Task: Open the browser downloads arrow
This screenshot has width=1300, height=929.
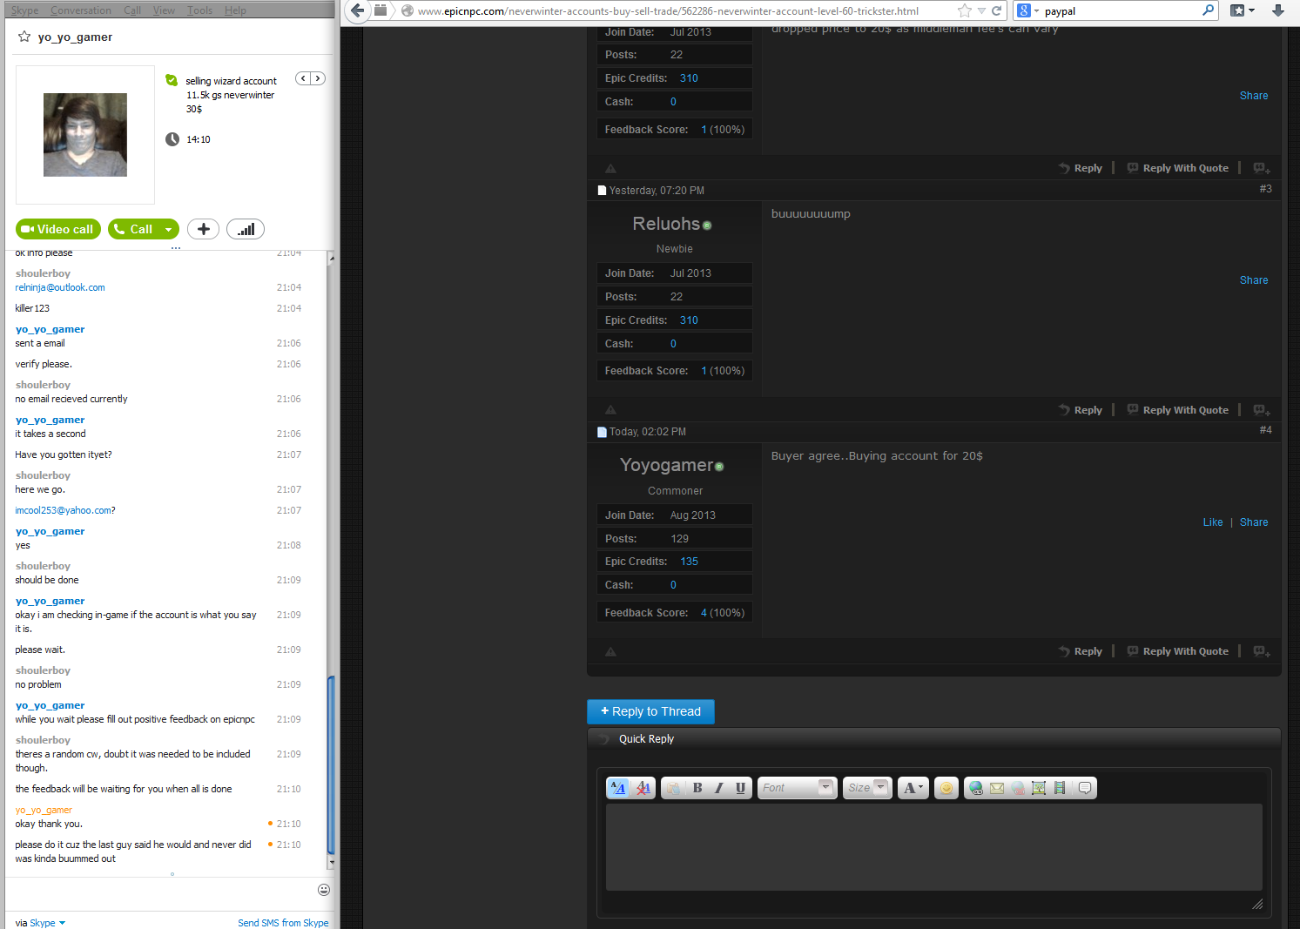Action: coord(1278,10)
